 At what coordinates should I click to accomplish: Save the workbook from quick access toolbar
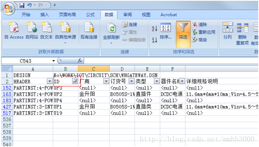pyautogui.click(x=22, y=6)
